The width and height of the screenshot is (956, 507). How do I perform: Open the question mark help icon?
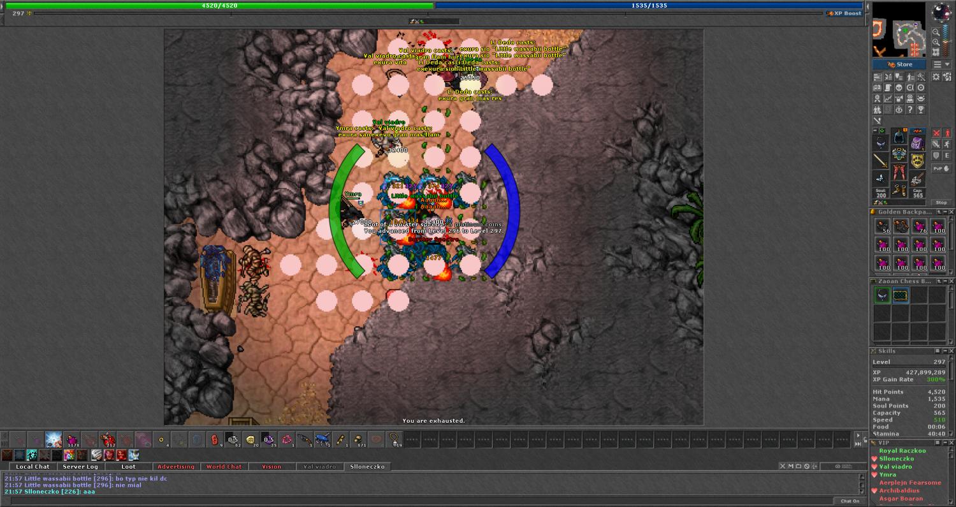(909, 110)
